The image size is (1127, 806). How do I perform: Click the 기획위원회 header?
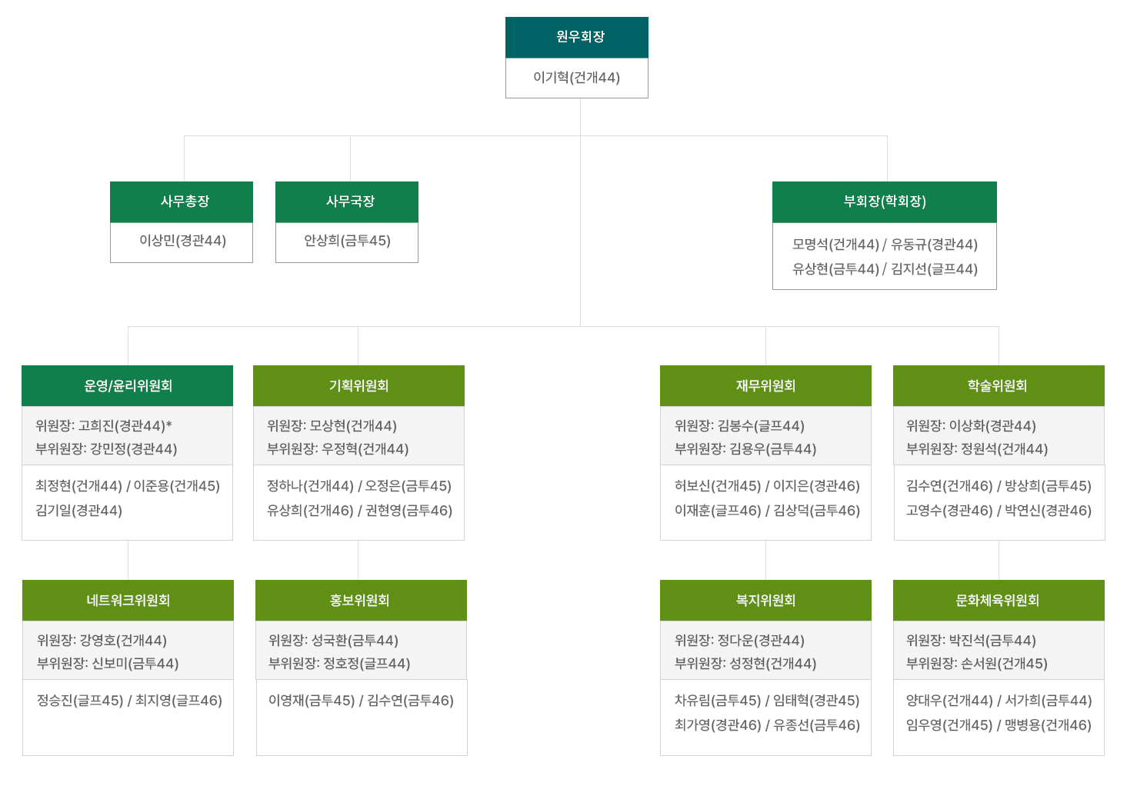[x=358, y=386]
